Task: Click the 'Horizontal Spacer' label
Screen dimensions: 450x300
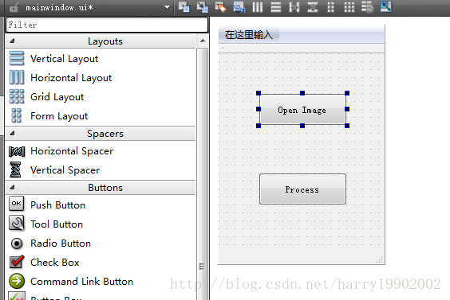Action: pos(72,151)
